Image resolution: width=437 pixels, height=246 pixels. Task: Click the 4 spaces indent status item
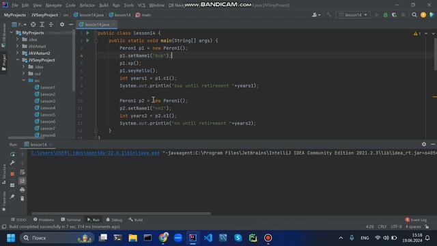413,227
